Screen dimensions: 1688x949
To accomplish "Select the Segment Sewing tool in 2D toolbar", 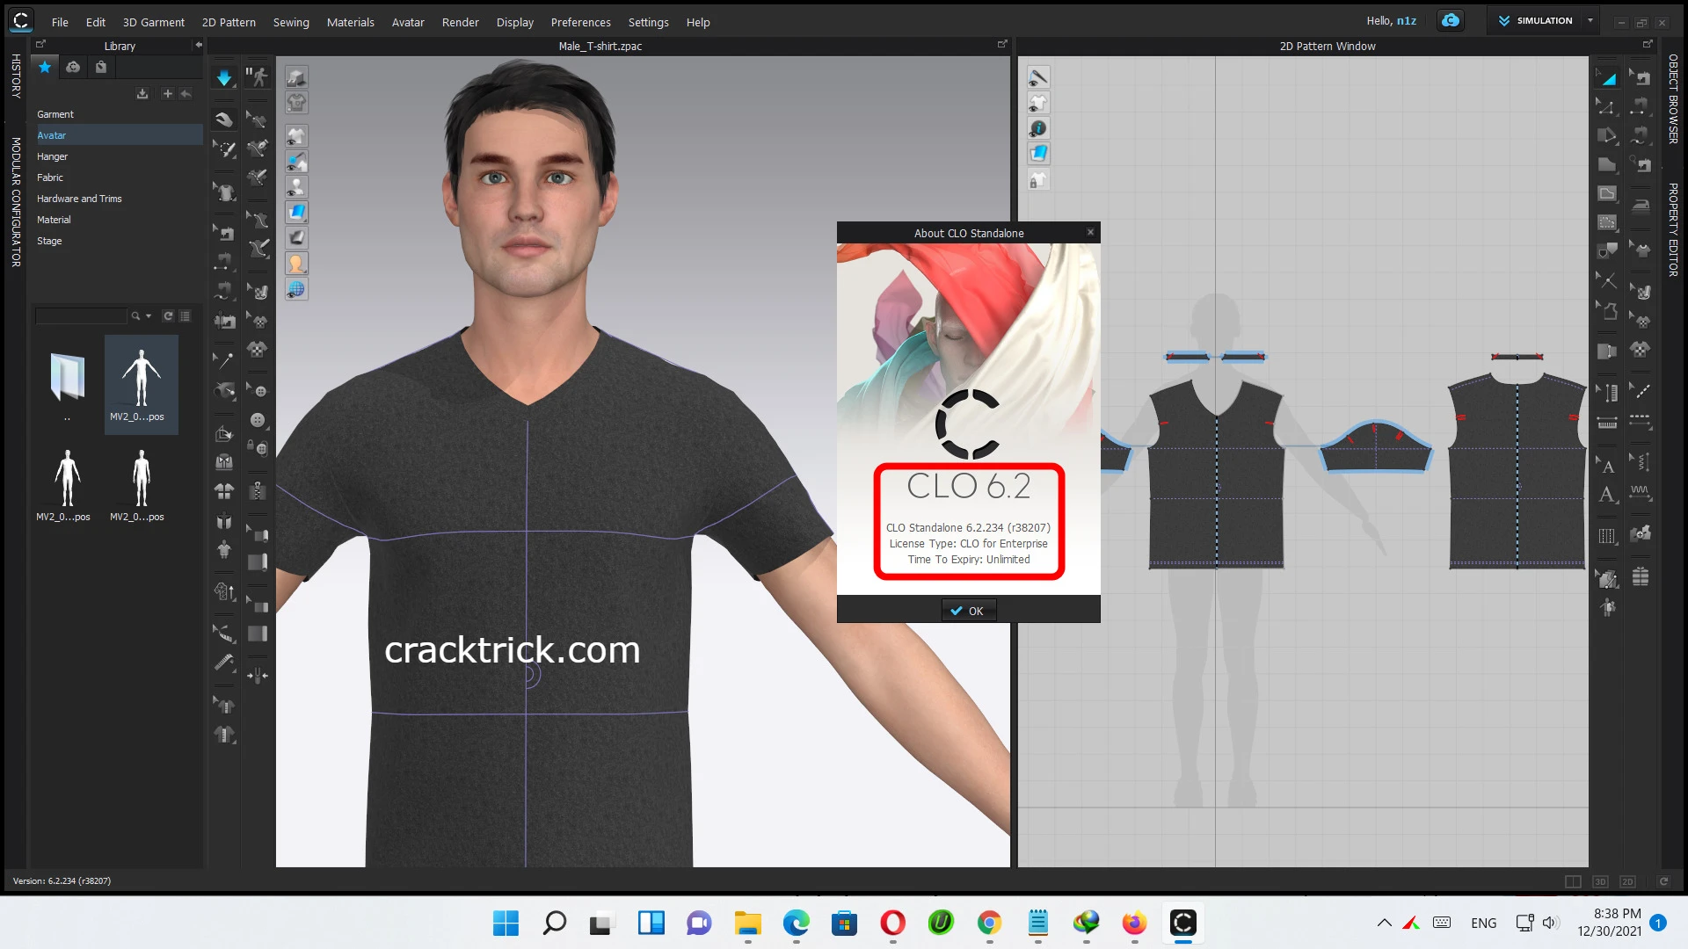I will (1640, 106).
